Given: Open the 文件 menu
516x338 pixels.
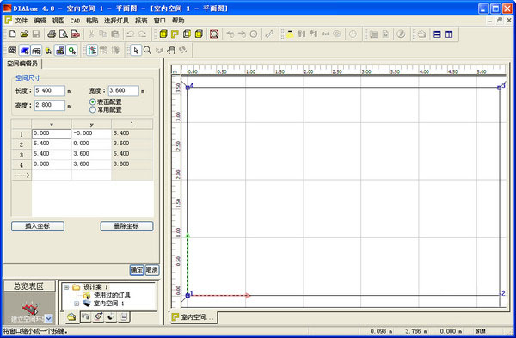Looking at the screenshot, I should click(x=21, y=21).
